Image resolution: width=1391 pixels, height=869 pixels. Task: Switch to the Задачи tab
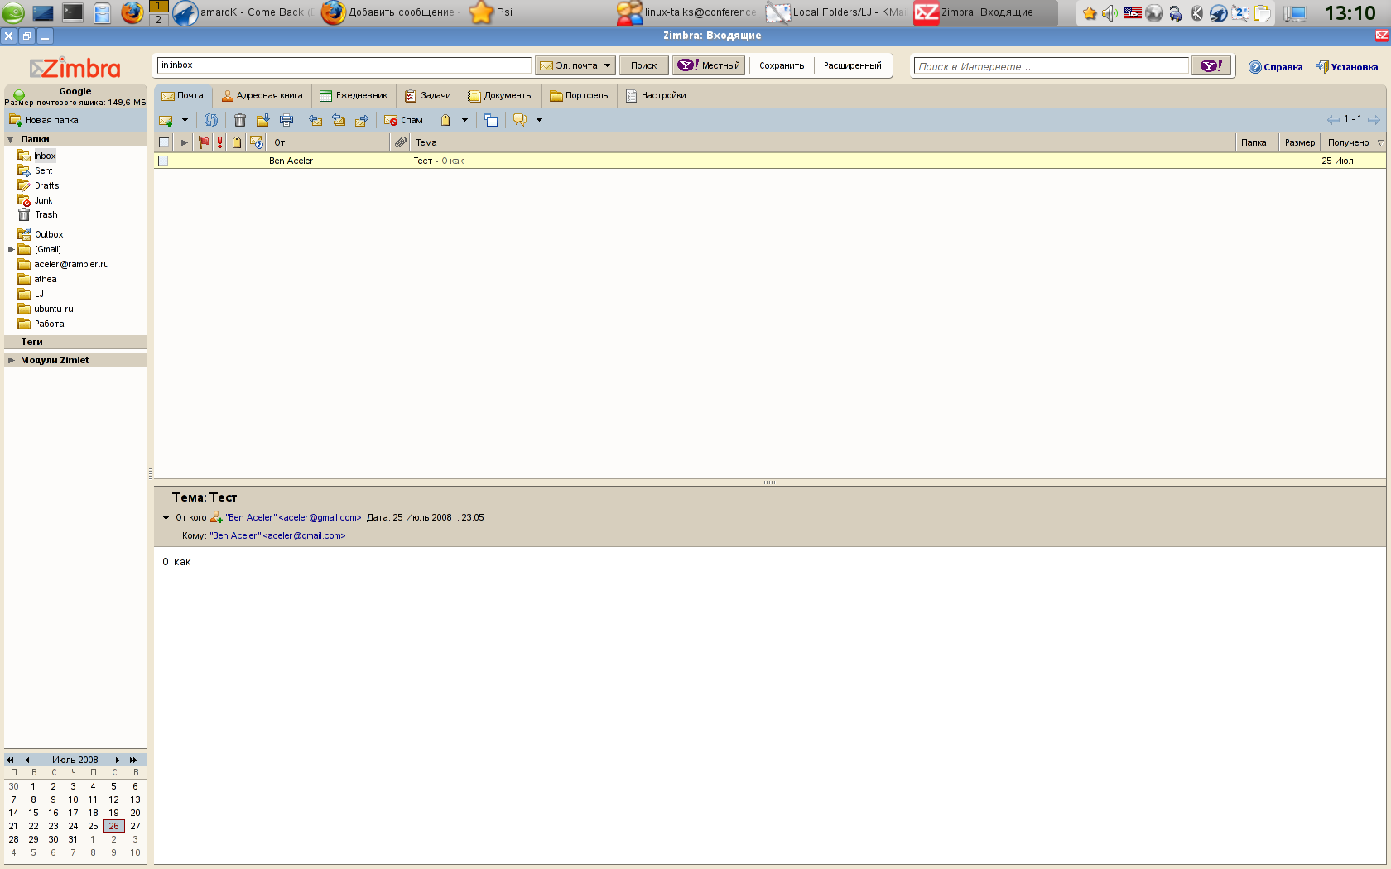point(427,96)
